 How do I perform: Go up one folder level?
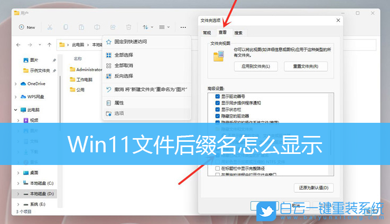pyautogui.click(x=50, y=45)
